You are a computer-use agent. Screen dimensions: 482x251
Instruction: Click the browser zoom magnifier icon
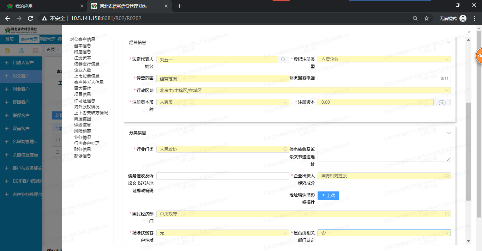pyautogui.click(x=415, y=18)
